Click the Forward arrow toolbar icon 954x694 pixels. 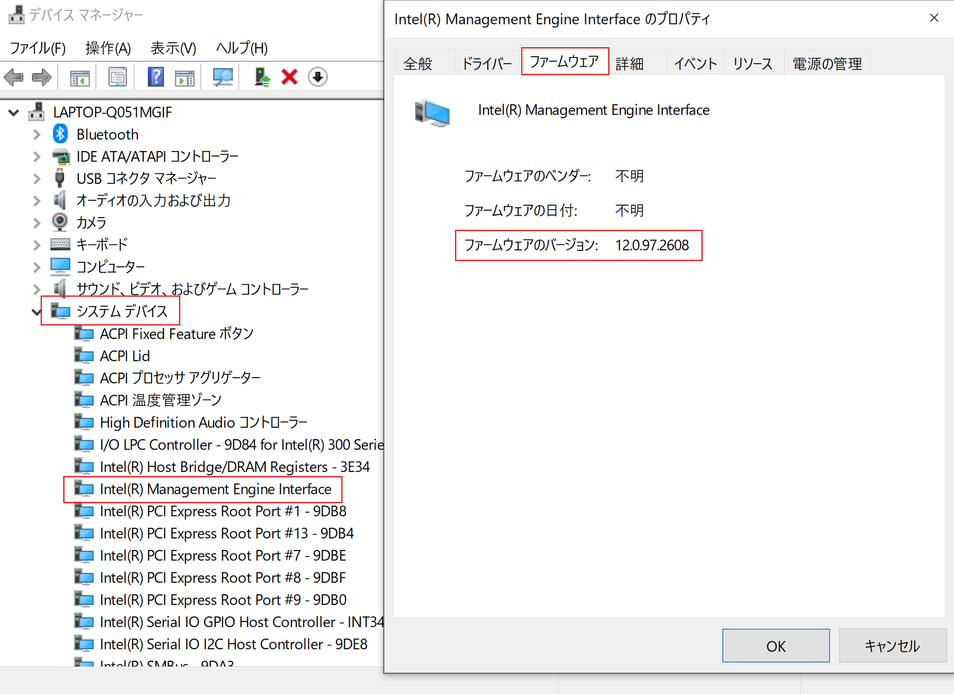(42, 77)
